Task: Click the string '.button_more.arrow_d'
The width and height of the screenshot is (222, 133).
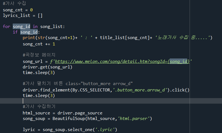Action: (140, 90)
